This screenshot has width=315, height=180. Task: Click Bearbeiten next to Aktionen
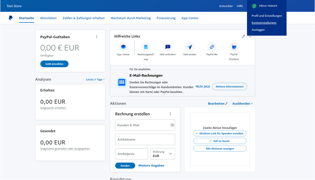tap(218, 103)
